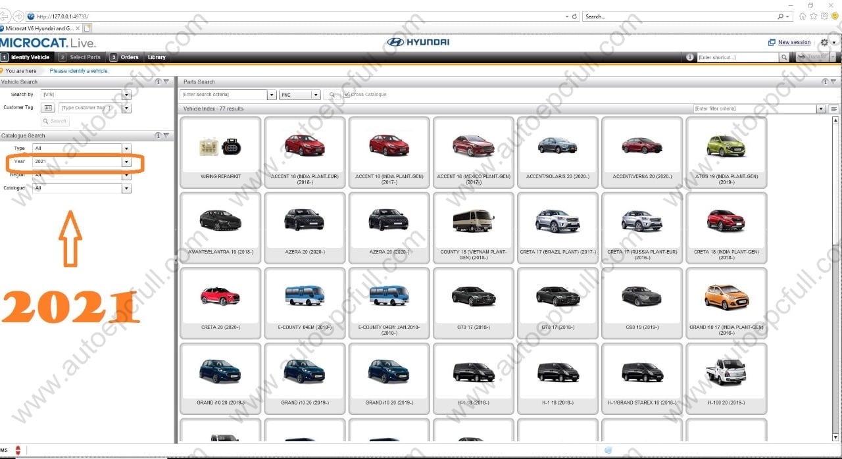This screenshot has width=842, height=459.
Task: Click the browser Forward arrow
Action: click(x=18, y=16)
